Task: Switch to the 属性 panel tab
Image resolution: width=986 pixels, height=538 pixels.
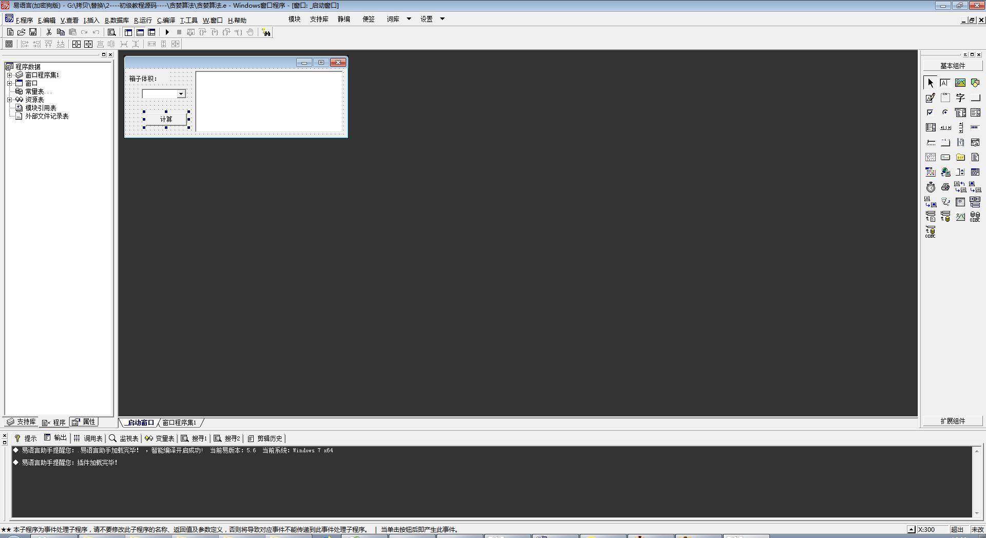Action: [84, 422]
